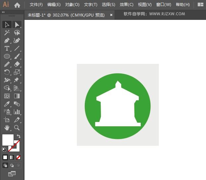This screenshot has height=180, width=206.
Task: Apply Gradient mode button
Action: (x=12, y=157)
